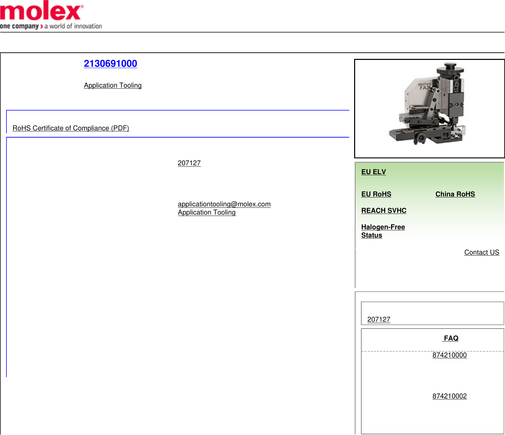This screenshot has width=505, height=435.
Task: Open Application Tooling link under the email address
Action: coord(206,213)
